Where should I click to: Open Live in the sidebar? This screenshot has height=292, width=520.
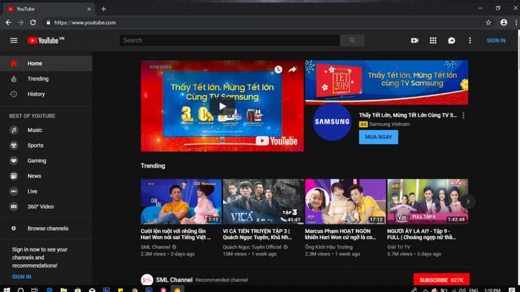point(46,191)
